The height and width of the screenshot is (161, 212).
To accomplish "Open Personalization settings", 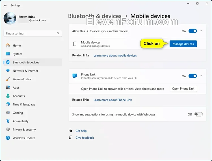I will click(33, 79).
